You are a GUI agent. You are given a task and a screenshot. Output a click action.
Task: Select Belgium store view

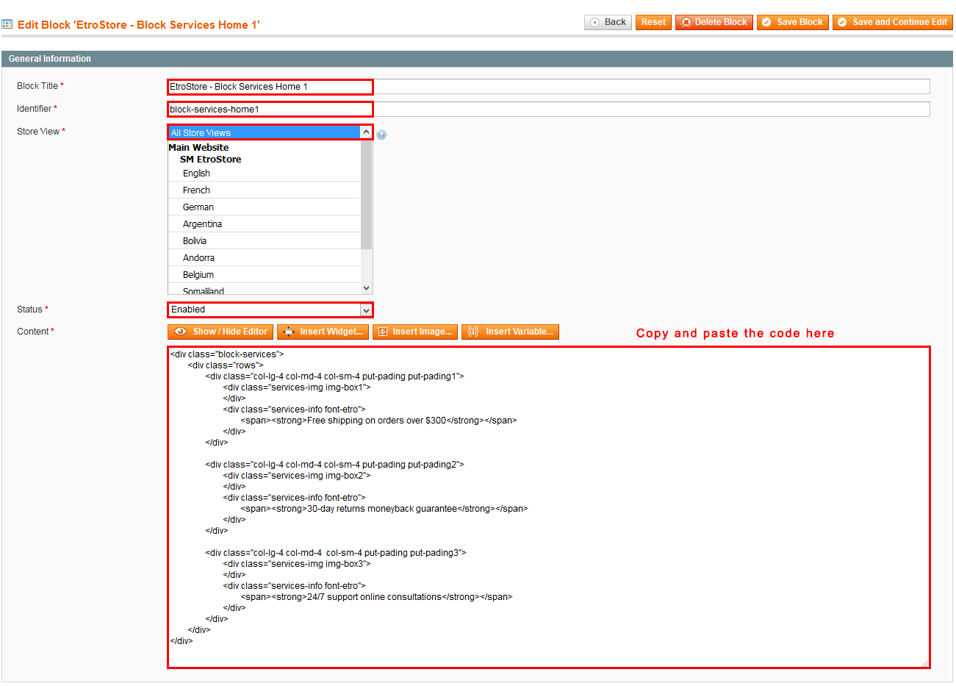[x=265, y=275]
